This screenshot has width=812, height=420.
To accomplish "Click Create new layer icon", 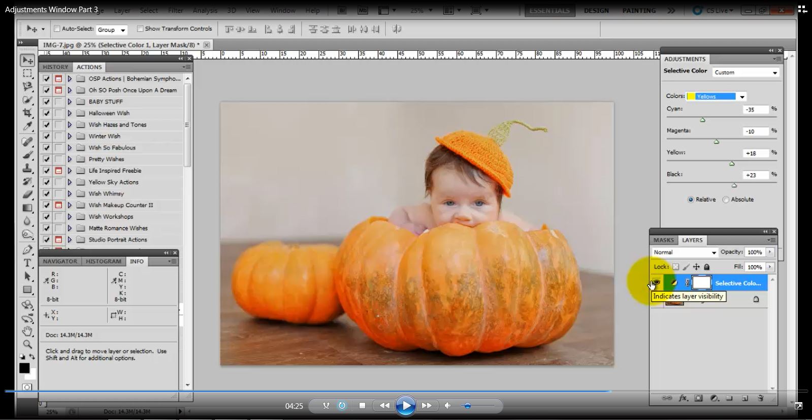I will (x=745, y=398).
